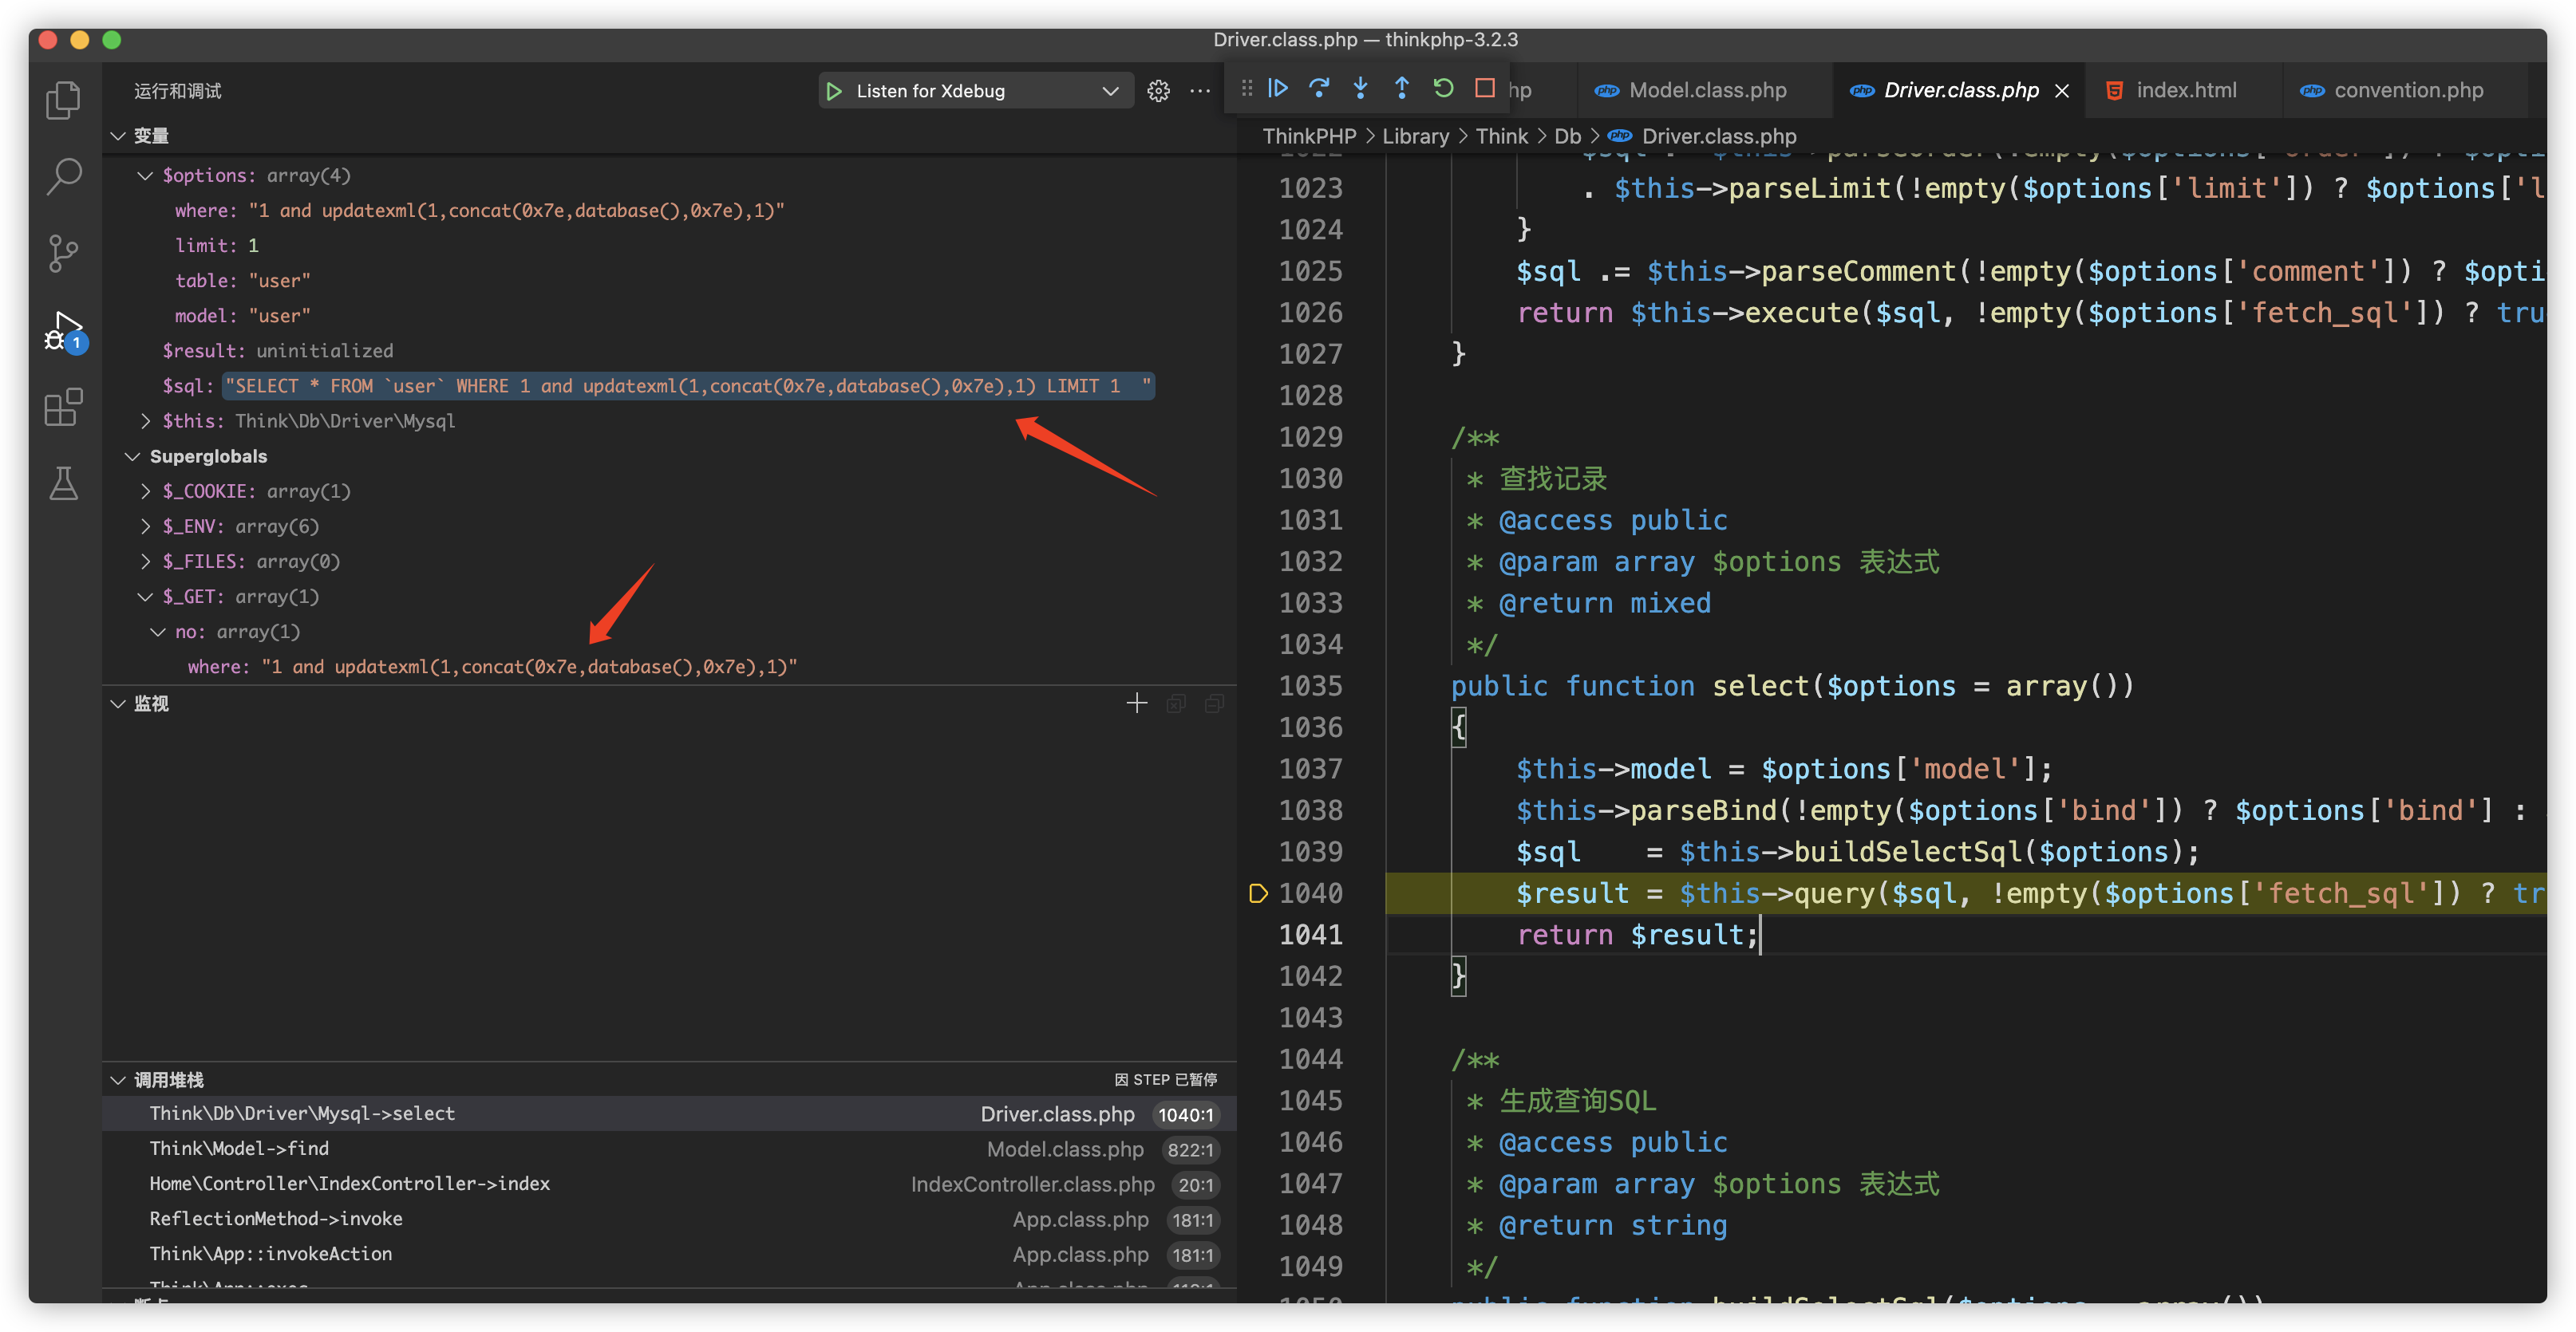The height and width of the screenshot is (1332, 2576).
Task: Select the Think\Model->find call stack frame
Action: pyautogui.click(x=240, y=1149)
